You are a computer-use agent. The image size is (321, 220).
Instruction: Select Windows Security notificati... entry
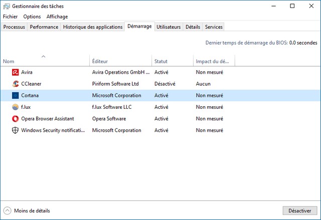tap(53, 130)
